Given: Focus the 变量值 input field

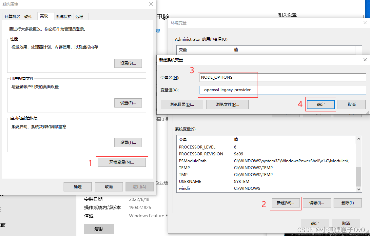Looking at the screenshot, I should (283, 90).
